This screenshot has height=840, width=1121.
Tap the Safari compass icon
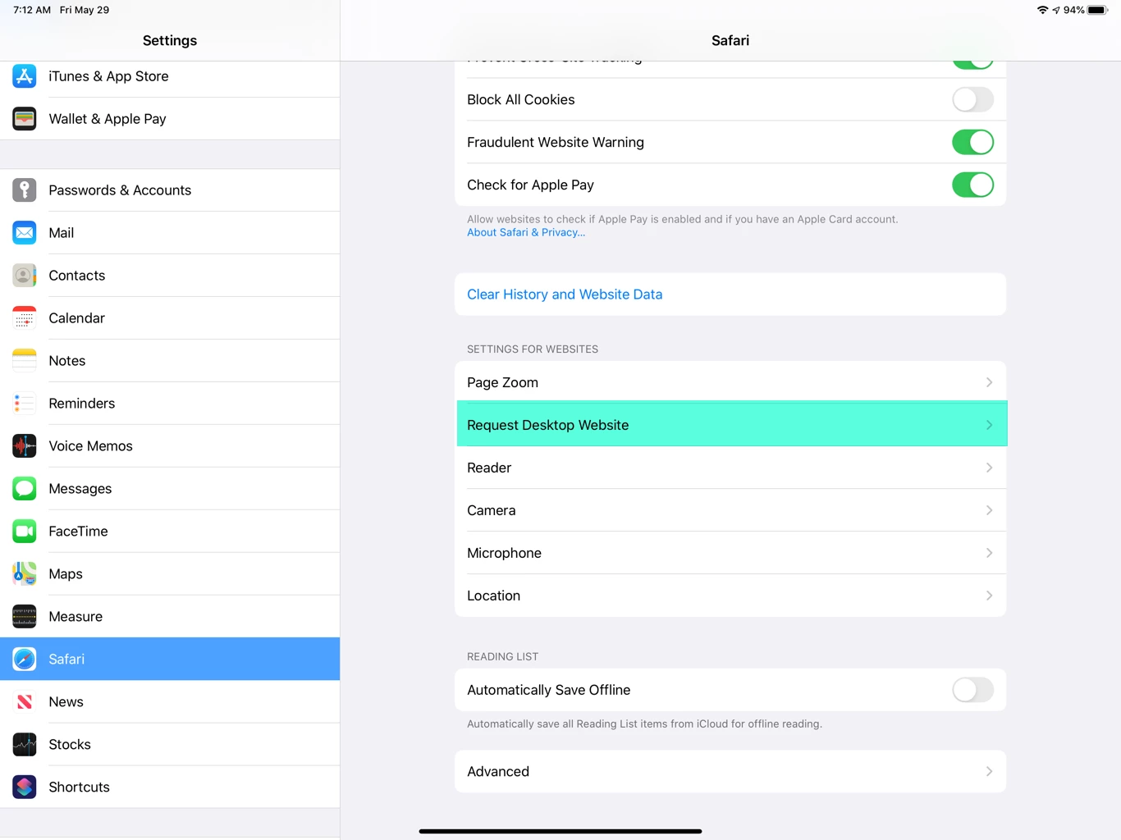click(25, 660)
